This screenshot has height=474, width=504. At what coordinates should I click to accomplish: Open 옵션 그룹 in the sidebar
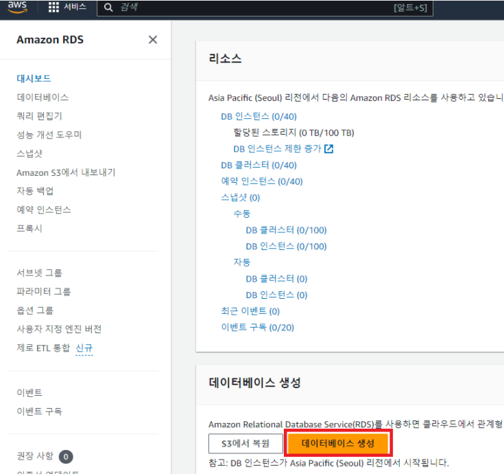35,311
